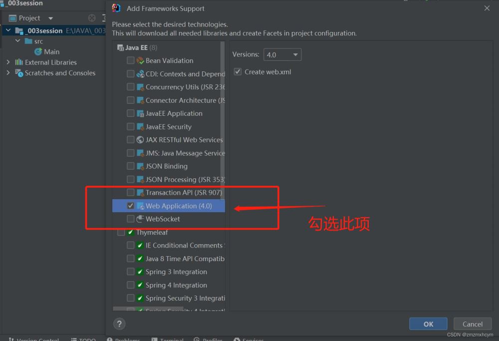Click the WebSocket plug icon
This screenshot has height=341, width=499.
(140, 219)
